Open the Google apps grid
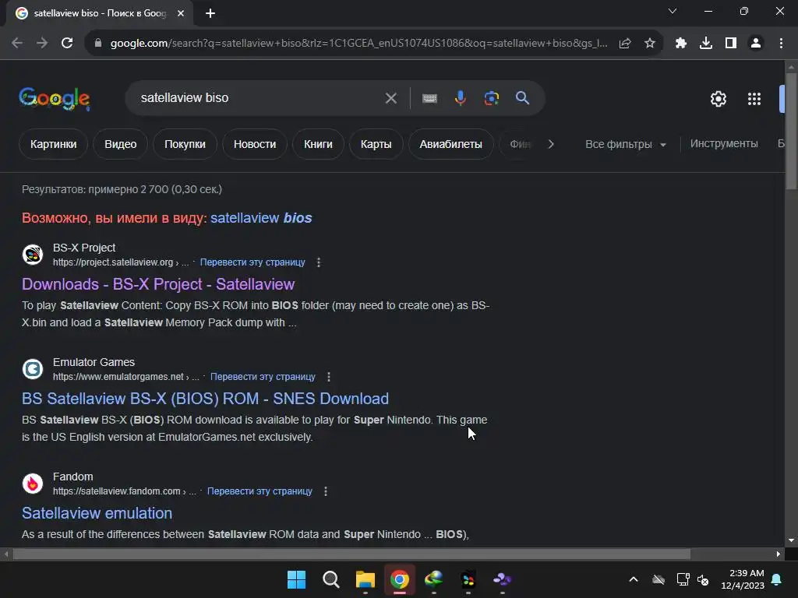This screenshot has width=798, height=598. [x=754, y=99]
